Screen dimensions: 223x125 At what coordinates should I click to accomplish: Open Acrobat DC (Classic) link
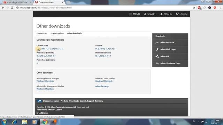point(100,49)
